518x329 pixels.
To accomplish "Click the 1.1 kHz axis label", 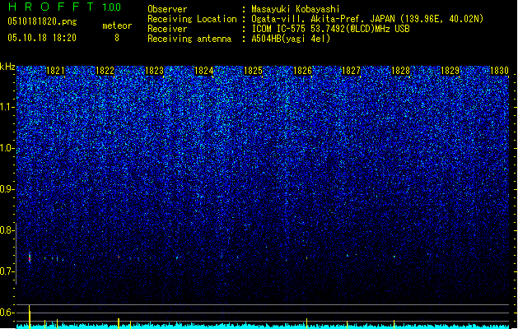I will coord(7,107).
